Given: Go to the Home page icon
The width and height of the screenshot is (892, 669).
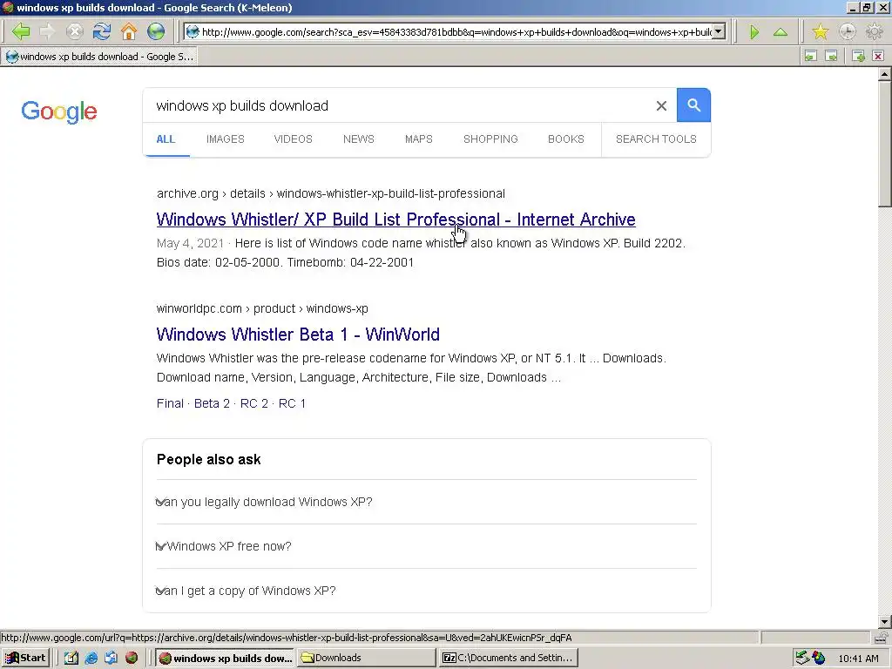Looking at the screenshot, I should coord(129,31).
